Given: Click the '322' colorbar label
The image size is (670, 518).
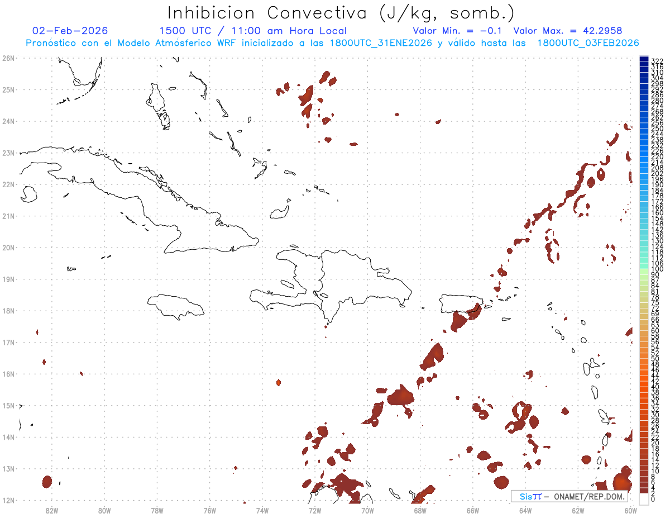Looking at the screenshot, I should 657,61.
